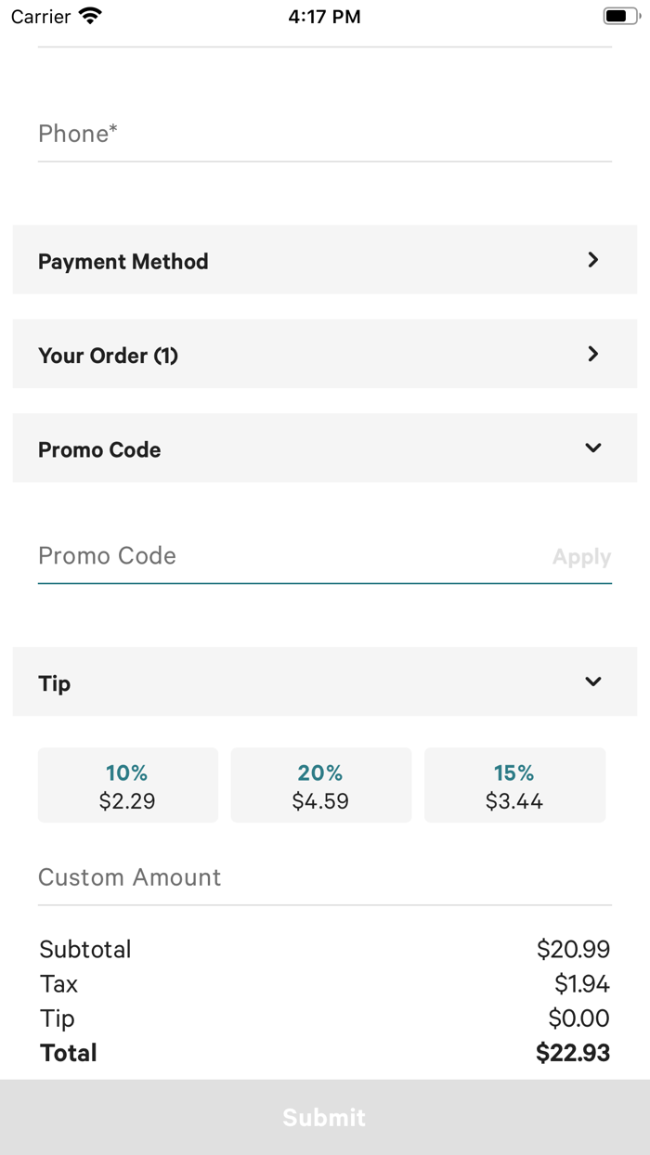Select the 20% tip option

click(x=320, y=785)
